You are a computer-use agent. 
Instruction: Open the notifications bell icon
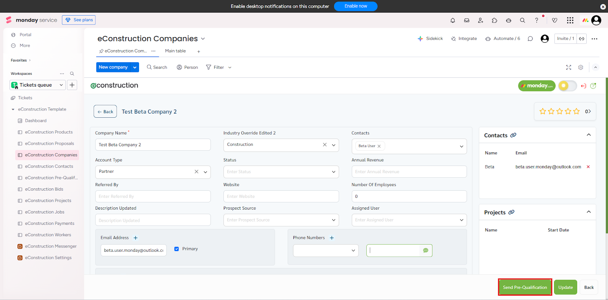(x=453, y=21)
